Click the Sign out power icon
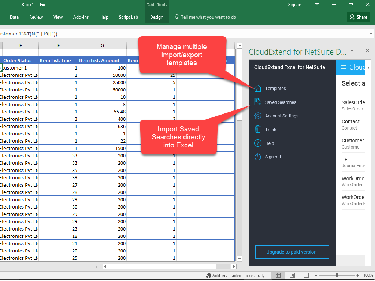Screen dimensions: 375x281 point(257,157)
